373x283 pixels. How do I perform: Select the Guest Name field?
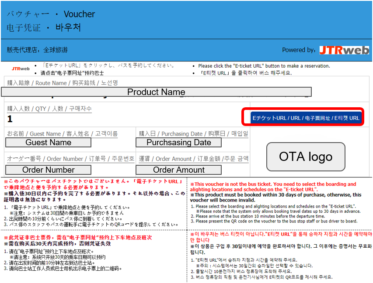click(x=48, y=143)
